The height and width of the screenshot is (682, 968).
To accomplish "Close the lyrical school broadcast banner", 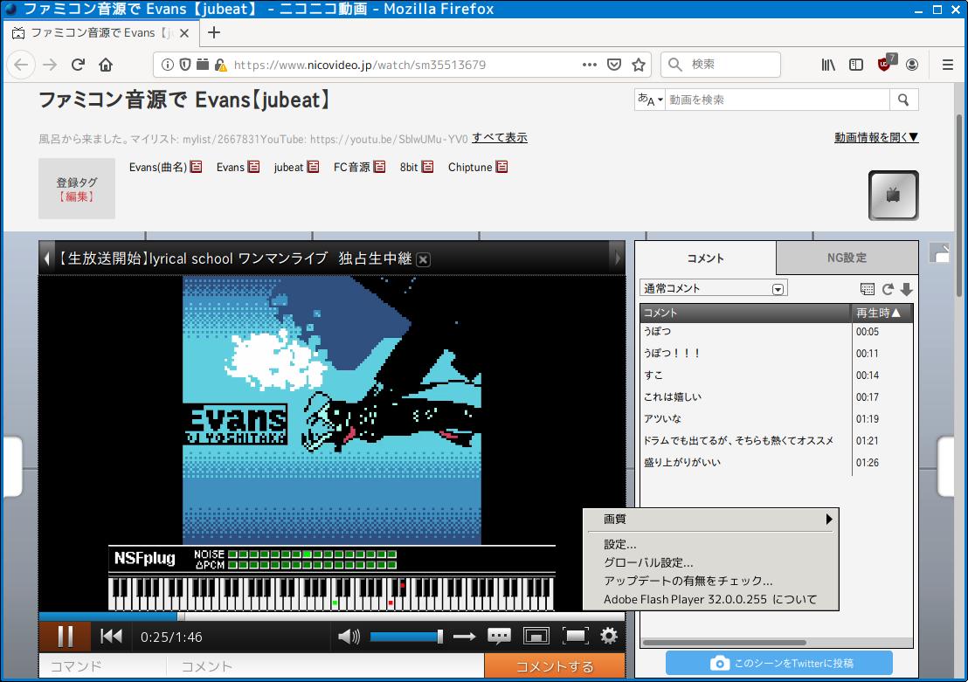I will (424, 259).
